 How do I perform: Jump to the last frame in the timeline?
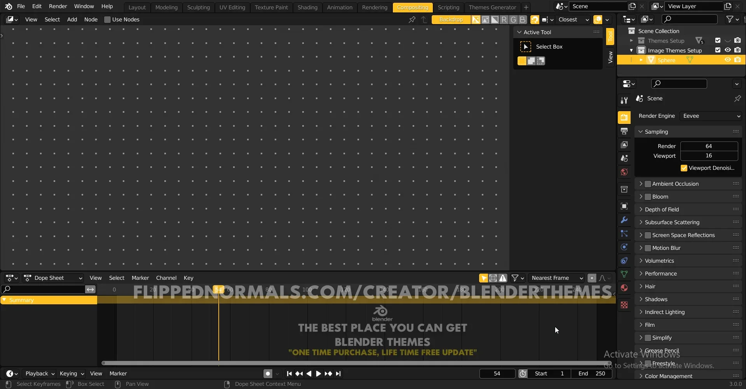(x=338, y=373)
